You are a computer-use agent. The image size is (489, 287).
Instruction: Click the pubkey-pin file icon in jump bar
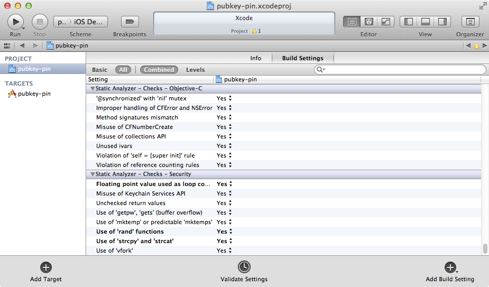(x=50, y=45)
